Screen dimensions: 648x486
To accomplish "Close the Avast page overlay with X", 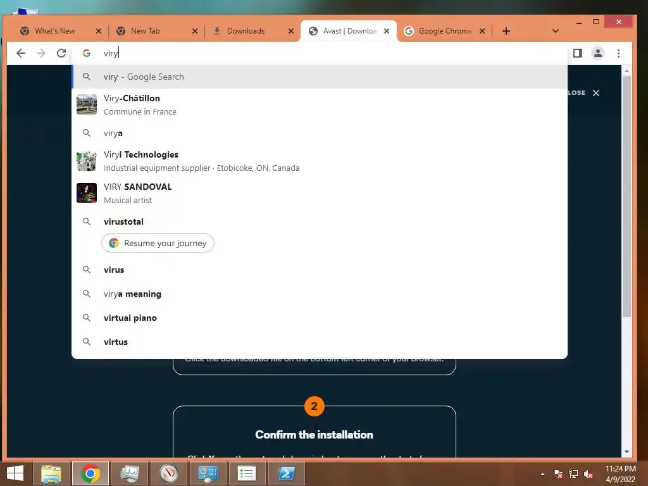I will tap(596, 93).
